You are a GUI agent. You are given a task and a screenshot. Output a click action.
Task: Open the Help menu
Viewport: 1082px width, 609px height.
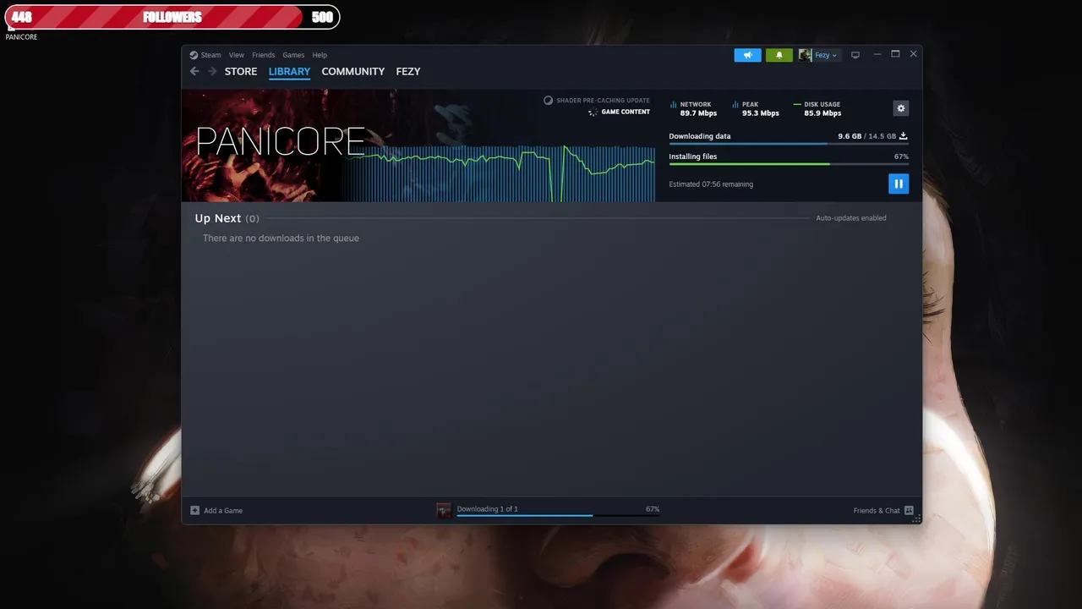click(x=320, y=55)
